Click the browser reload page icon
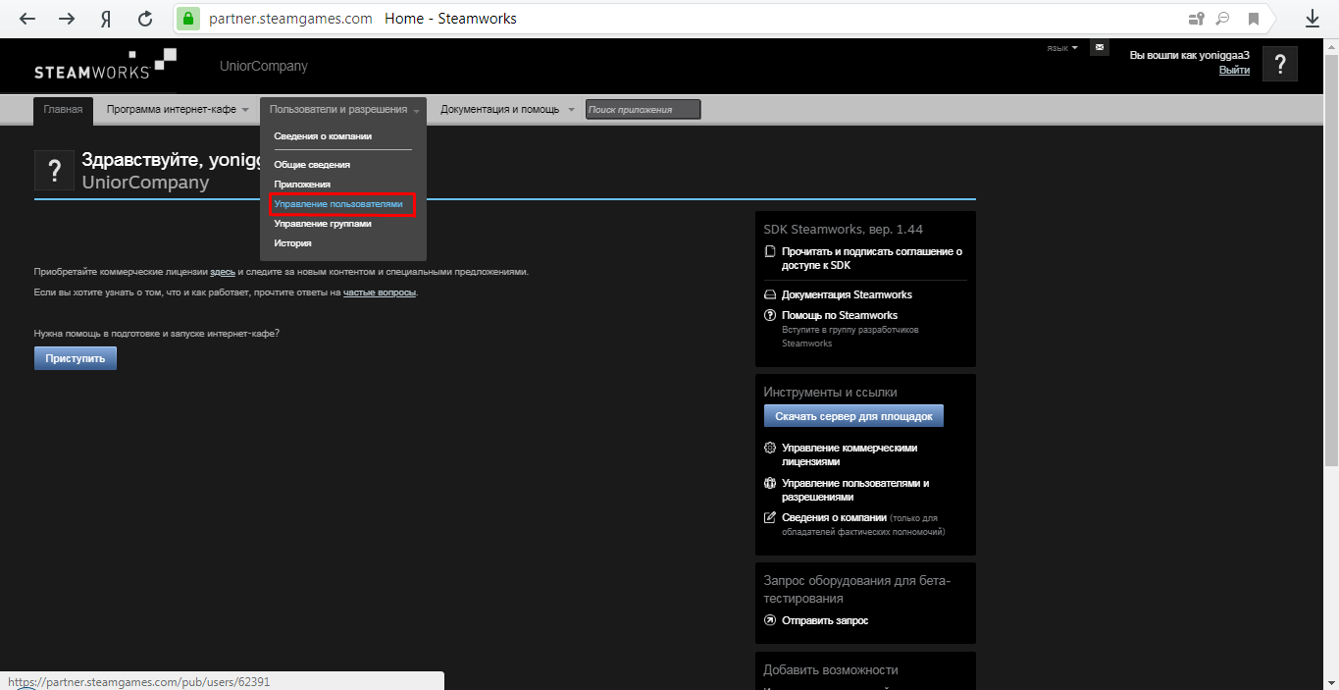The height and width of the screenshot is (690, 1339). pyautogui.click(x=145, y=19)
